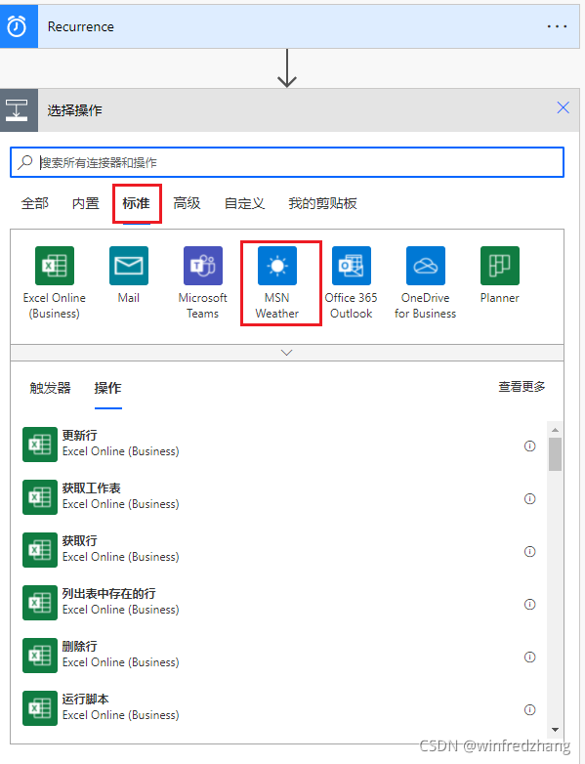Click the actions list scrollbar thumb
Screen dimensions: 585x764
point(555,454)
